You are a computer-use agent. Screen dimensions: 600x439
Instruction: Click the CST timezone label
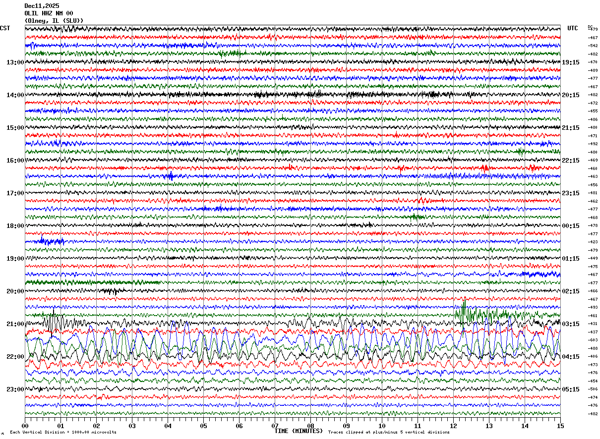pos(5,28)
